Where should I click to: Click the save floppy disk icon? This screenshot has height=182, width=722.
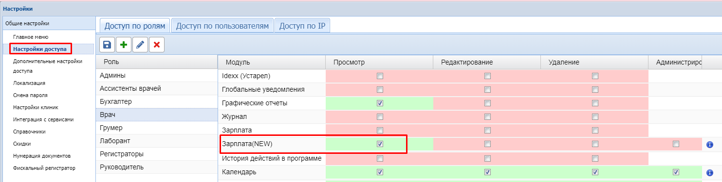click(x=107, y=45)
